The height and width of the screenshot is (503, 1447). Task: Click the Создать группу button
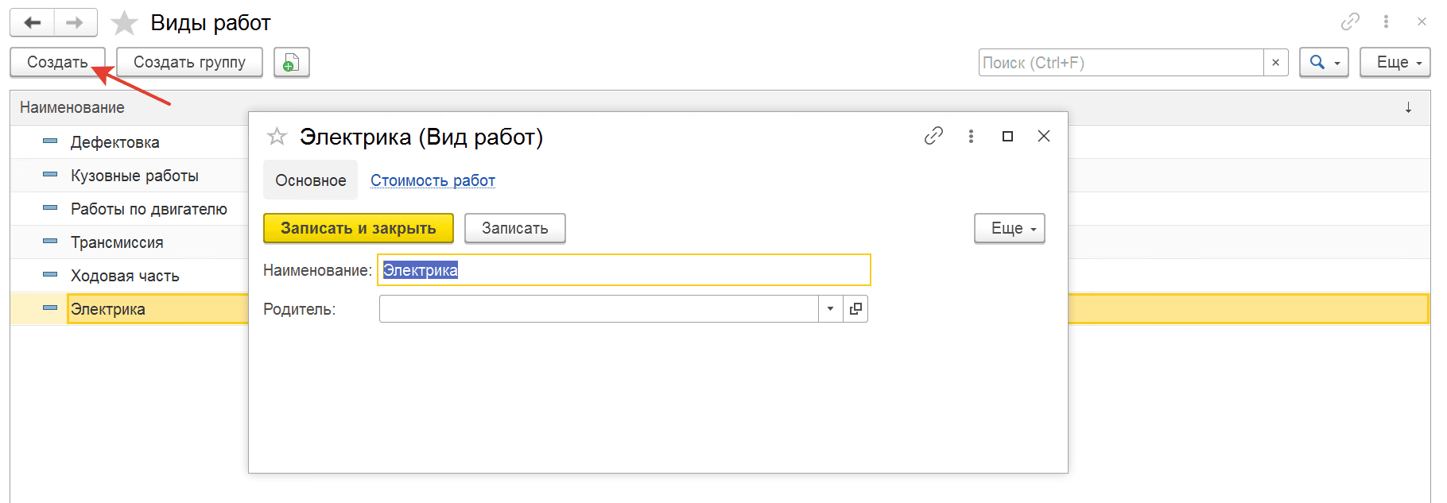tap(189, 62)
